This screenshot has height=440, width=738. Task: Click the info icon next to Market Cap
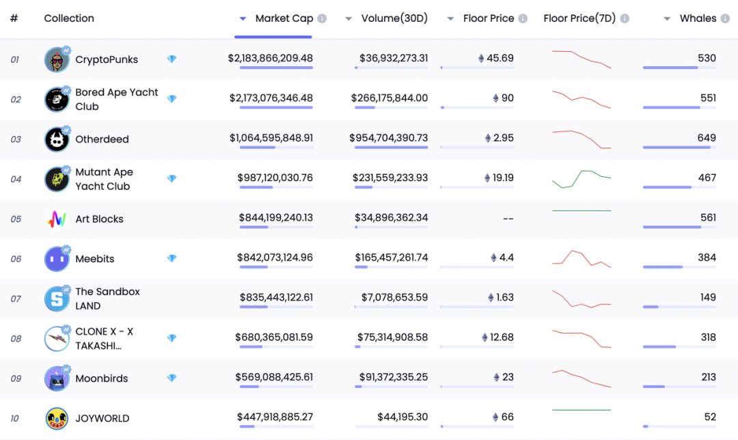click(x=321, y=18)
